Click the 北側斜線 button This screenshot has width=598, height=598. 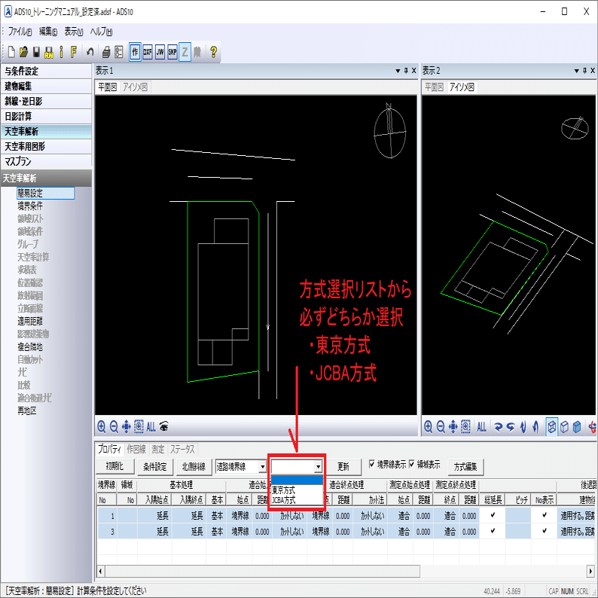coord(194,467)
